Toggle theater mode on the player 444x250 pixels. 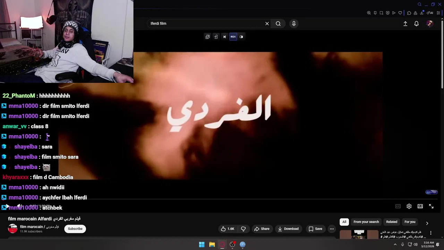(420, 206)
